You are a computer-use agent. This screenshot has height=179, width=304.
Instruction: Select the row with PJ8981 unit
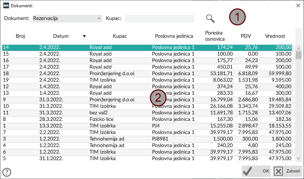147,139
